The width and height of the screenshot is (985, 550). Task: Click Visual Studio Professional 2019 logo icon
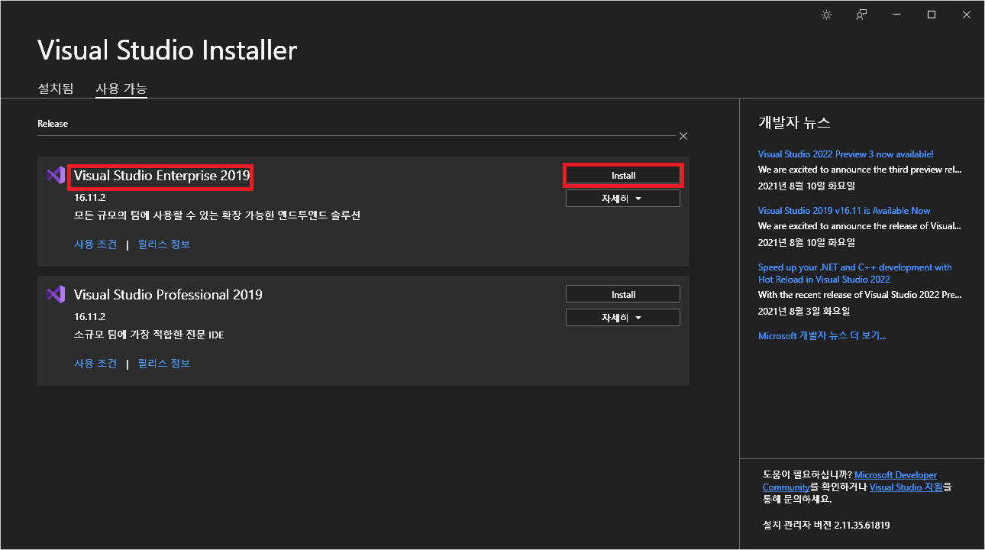tap(56, 294)
